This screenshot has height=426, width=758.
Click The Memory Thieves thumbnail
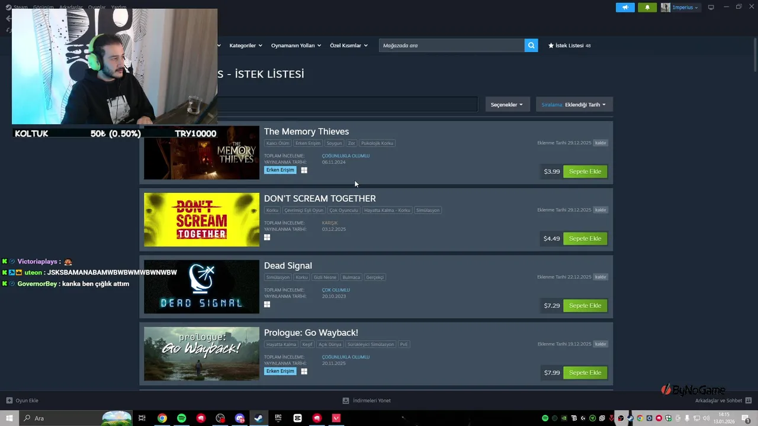201,153
